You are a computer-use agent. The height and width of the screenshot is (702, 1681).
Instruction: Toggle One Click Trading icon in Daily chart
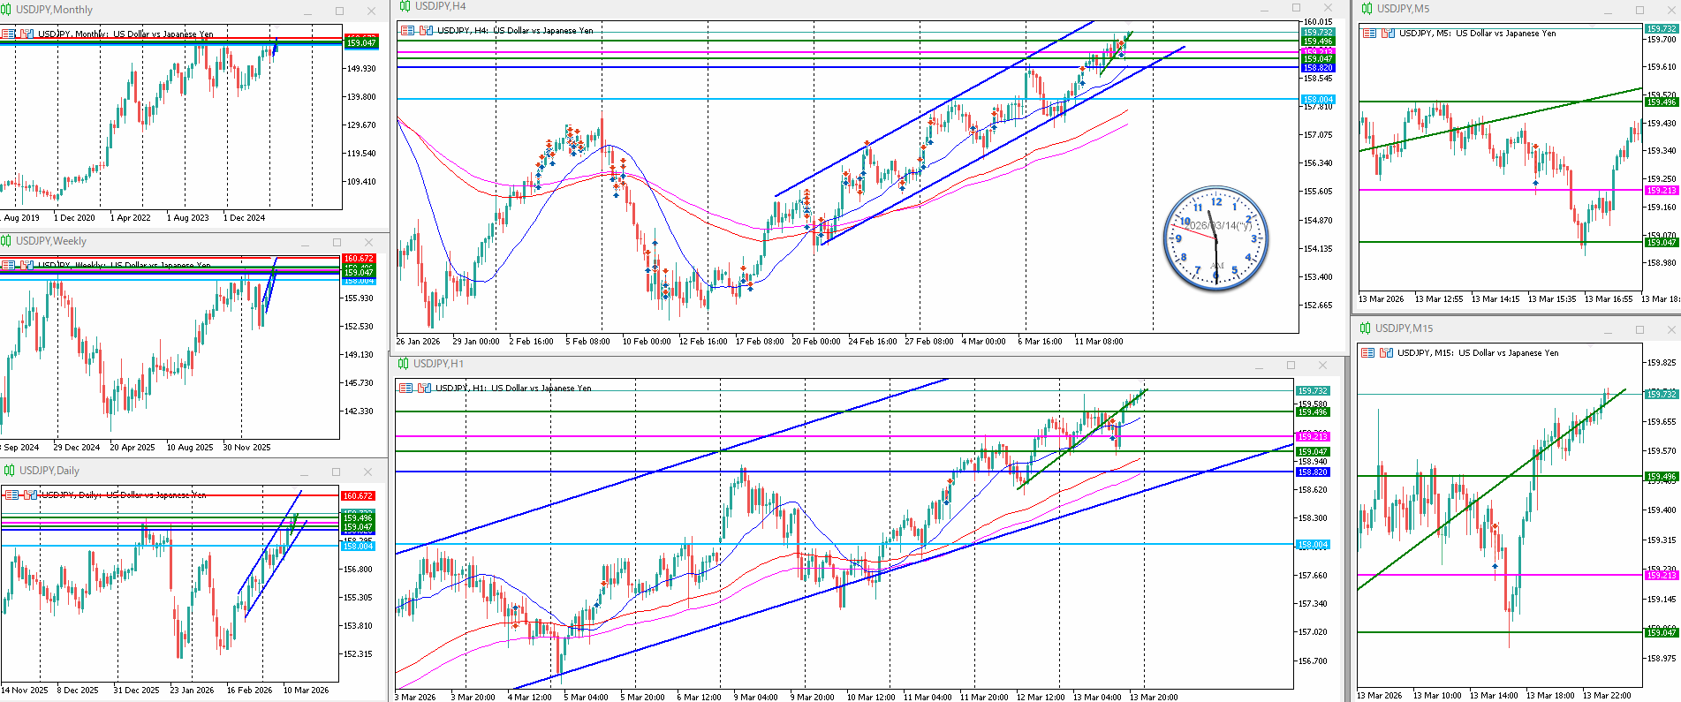coord(30,495)
